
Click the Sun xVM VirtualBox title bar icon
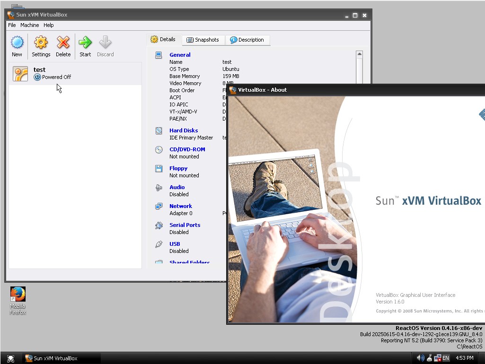[x=11, y=15]
